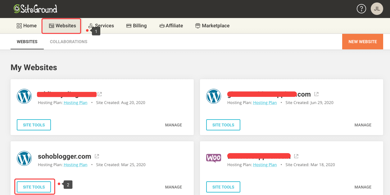390x195 pixels.
Task: Open the JL user avatar menu
Action: (377, 9)
